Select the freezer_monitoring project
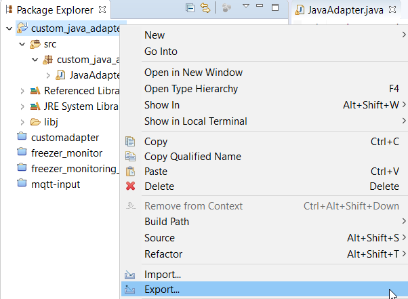Screen dimensions: 408x299 (x=75, y=169)
